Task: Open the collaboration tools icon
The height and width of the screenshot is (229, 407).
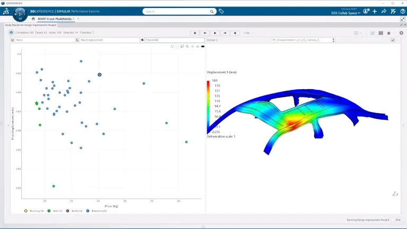Action: tap(393, 11)
